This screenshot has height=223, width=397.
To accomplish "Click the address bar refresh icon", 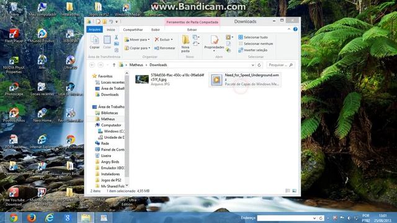I will 259,65.
